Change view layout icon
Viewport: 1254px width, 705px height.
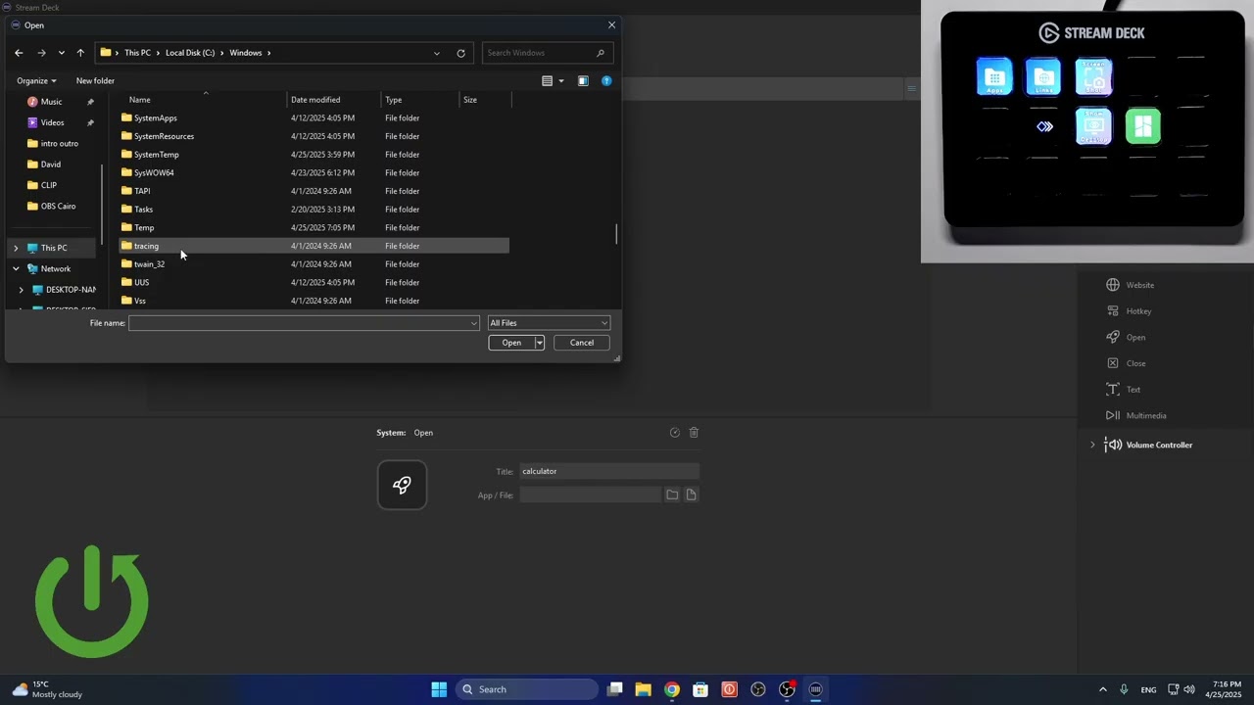click(548, 81)
